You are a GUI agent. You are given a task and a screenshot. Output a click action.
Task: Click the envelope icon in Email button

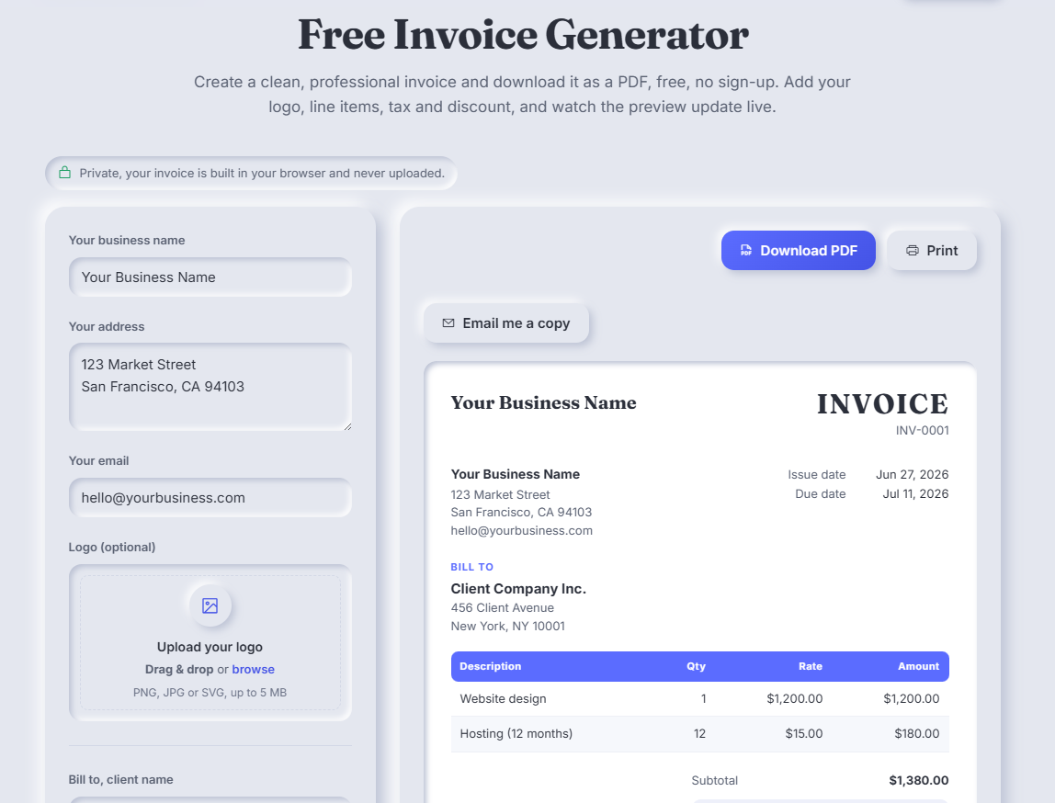tap(448, 322)
